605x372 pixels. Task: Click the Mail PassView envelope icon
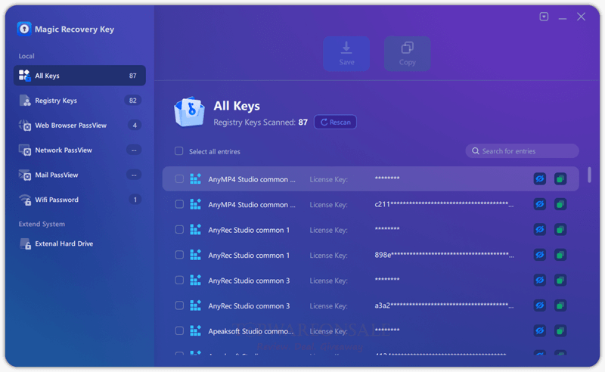coord(25,175)
